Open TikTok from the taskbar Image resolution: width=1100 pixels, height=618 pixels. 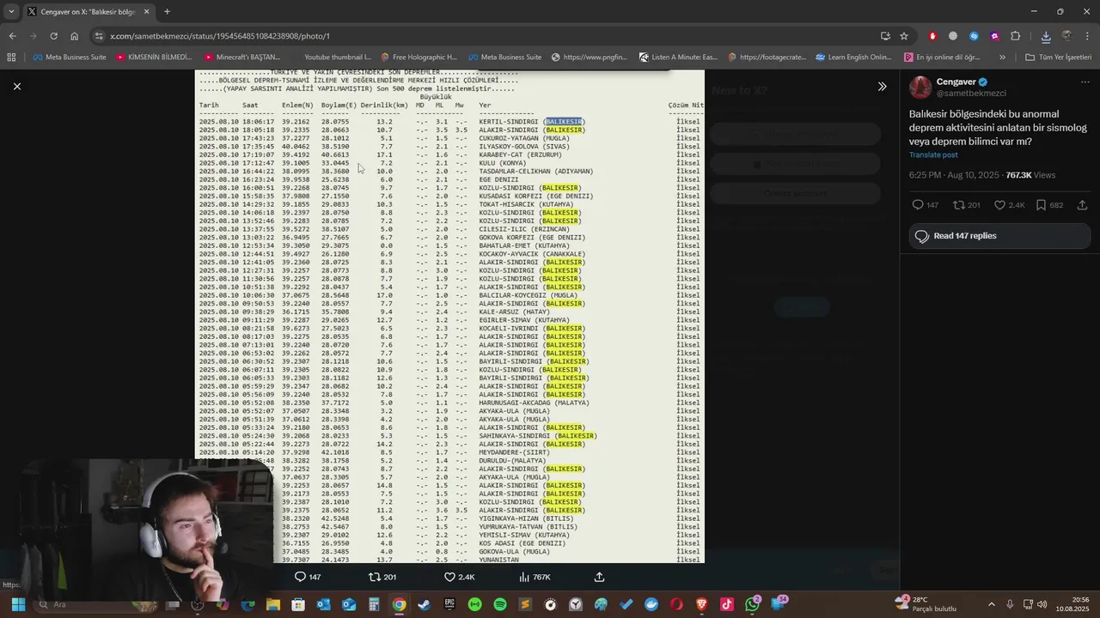click(727, 604)
